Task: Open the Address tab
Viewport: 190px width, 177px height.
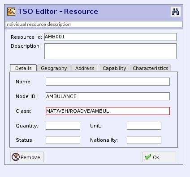Action: coord(85,68)
